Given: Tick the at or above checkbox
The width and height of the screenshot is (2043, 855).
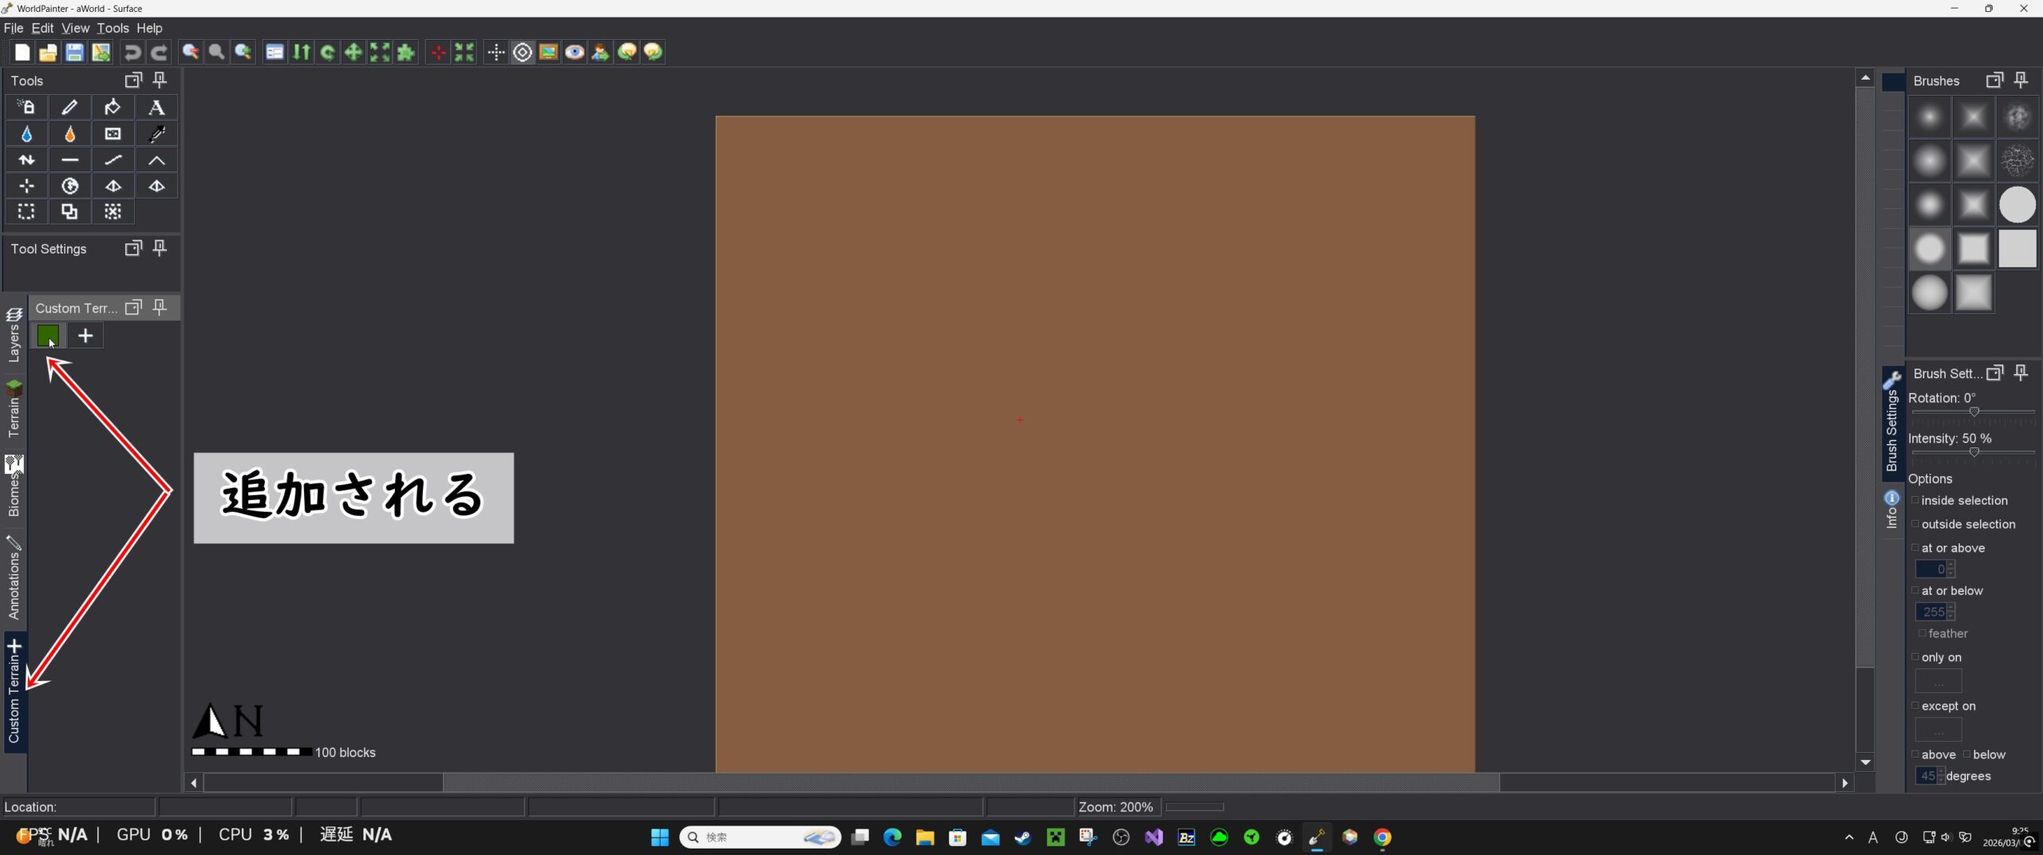Looking at the screenshot, I should tap(1915, 548).
